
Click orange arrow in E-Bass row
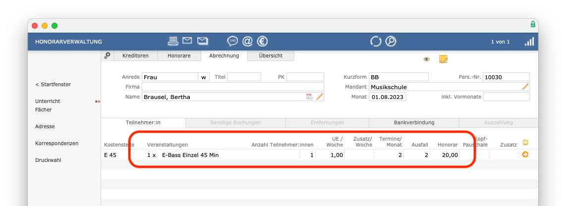525,154
